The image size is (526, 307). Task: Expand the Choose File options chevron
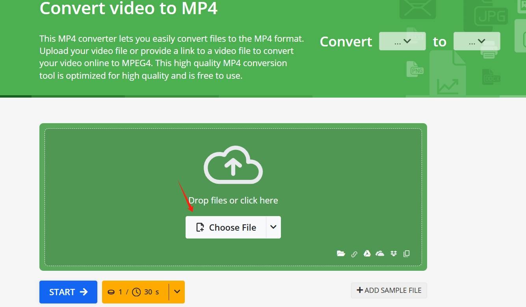273,227
